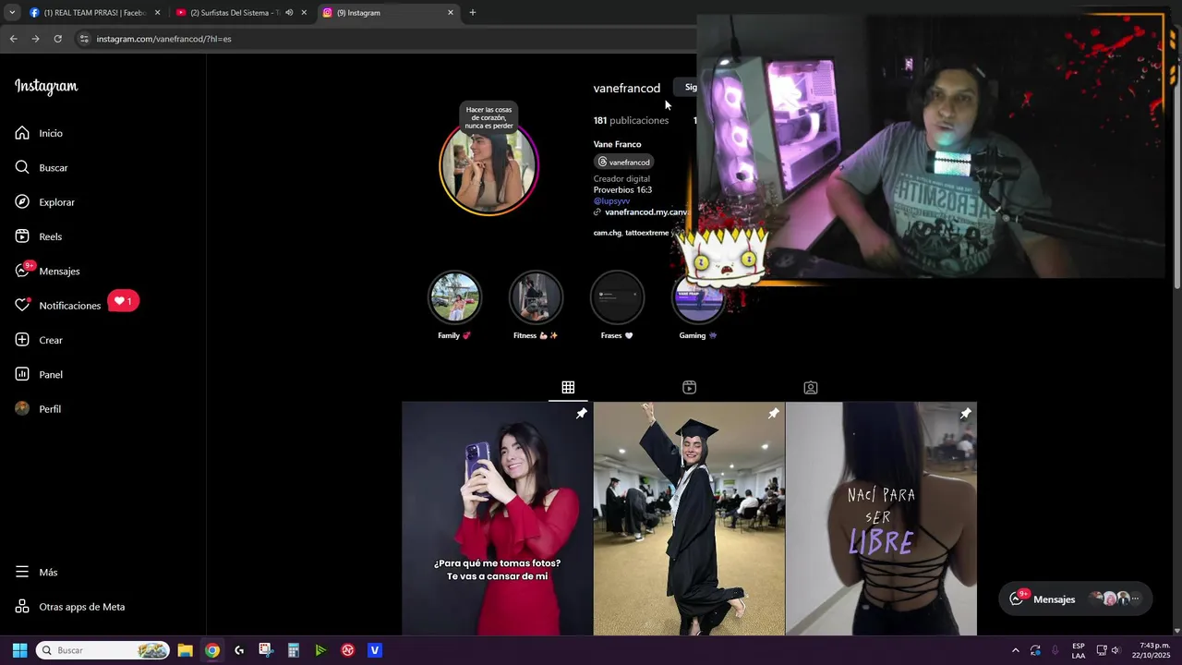Open Snipping Tool from taskbar

(266, 650)
